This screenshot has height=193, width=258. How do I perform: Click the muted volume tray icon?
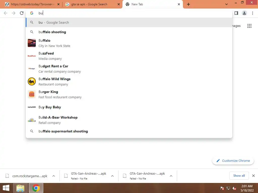click(234, 188)
